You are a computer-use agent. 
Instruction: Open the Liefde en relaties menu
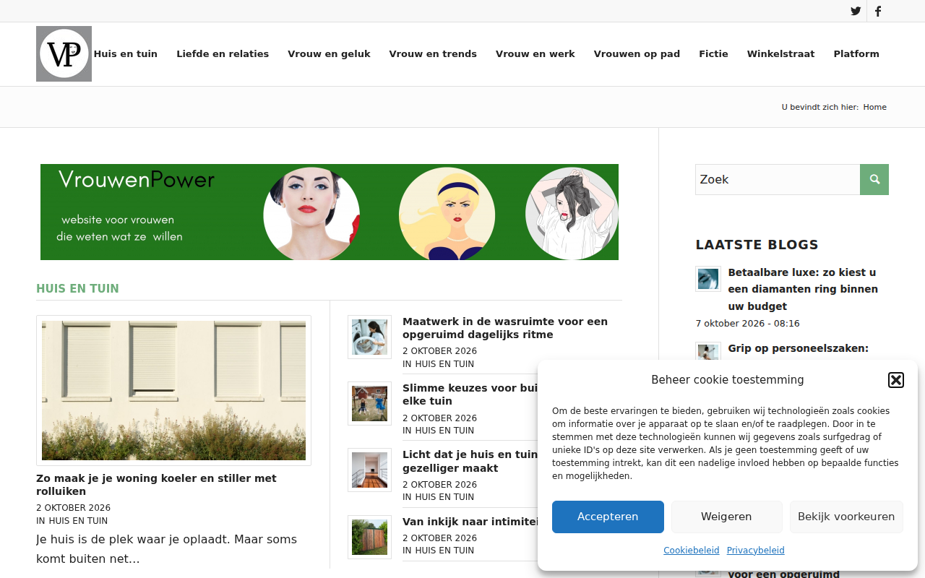[223, 54]
